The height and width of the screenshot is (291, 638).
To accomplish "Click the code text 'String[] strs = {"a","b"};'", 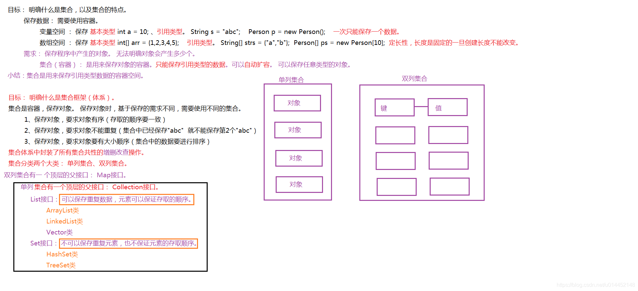I will point(255,43).
